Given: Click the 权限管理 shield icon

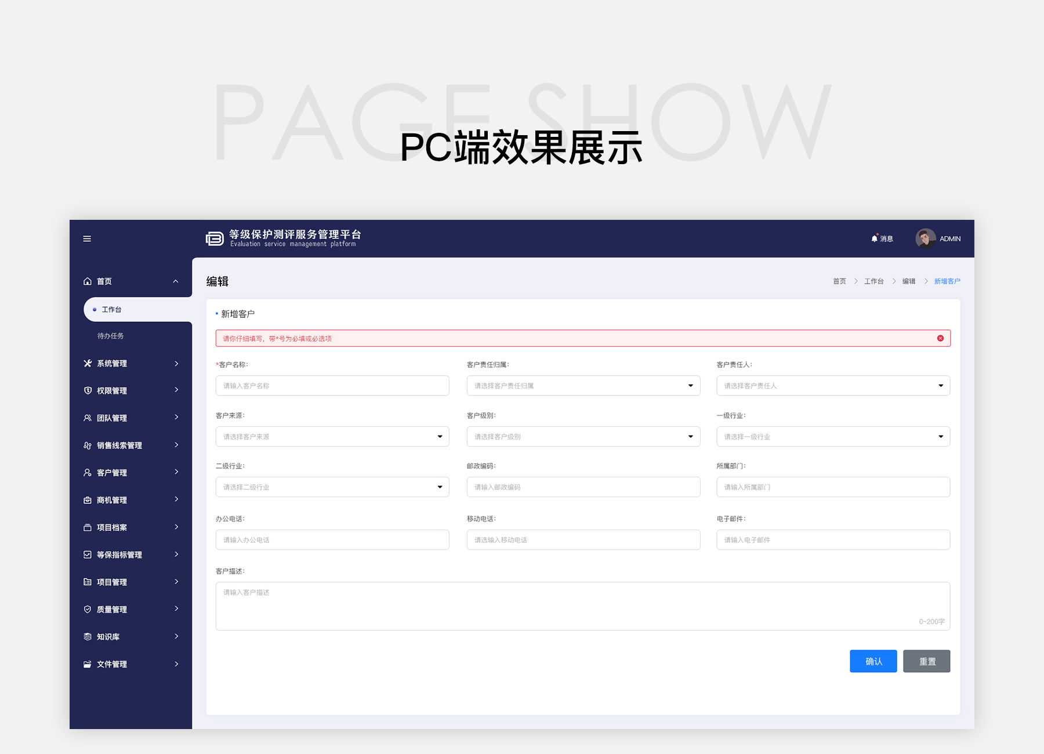Looking at the screenshot, I should click(88, 390).
